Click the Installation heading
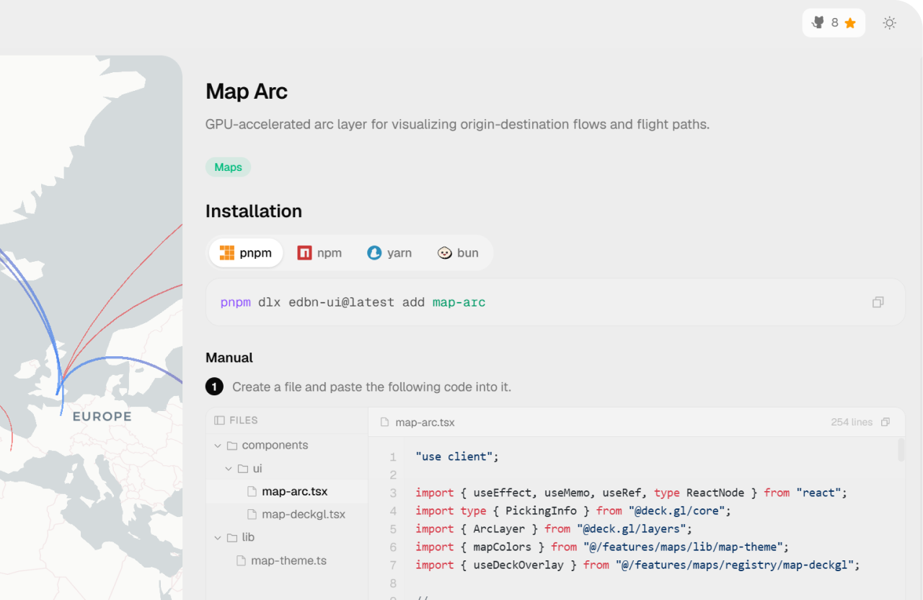 coord(254,211)
